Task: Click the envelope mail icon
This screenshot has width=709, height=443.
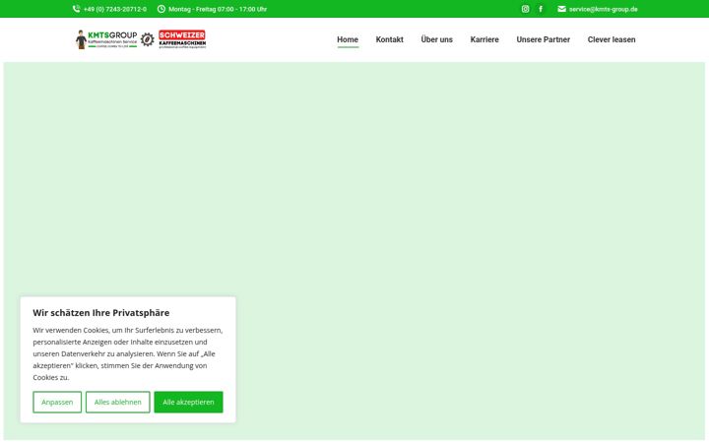Action: click(x=561, y=9)
